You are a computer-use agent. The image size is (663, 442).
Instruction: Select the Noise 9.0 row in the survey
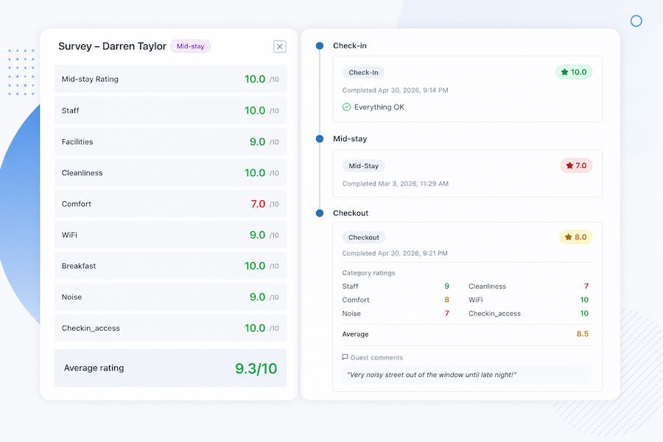(170, 297)
